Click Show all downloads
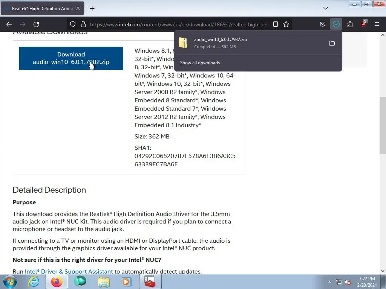This screenshot has height=289, width=386. coord(200,63)
